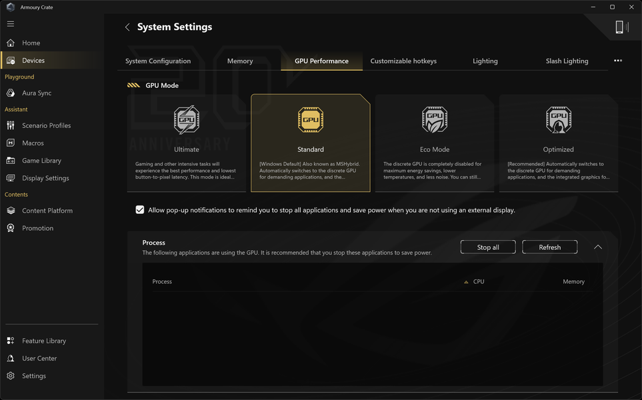Open Promotion label in sidebar
The width and height of the screenshot is (642, 400).
click(x=38, y=229)
